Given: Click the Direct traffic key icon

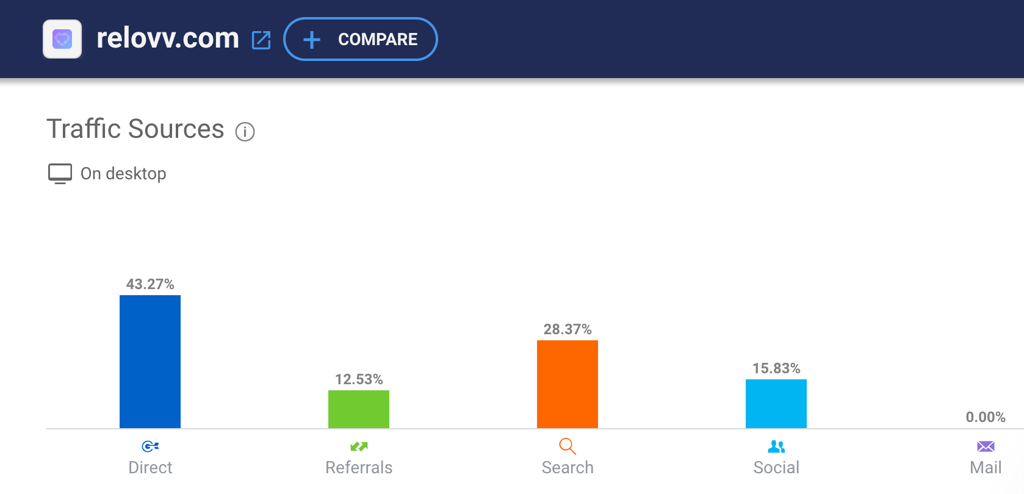Looking at the screenshot, I should 150,446.
